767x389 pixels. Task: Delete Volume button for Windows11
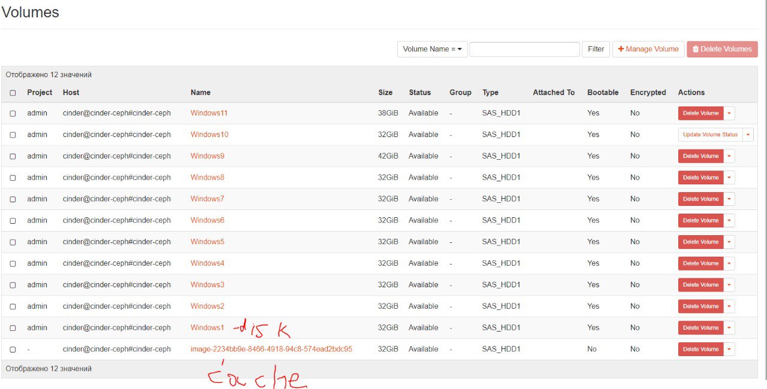tap(701, 113)
